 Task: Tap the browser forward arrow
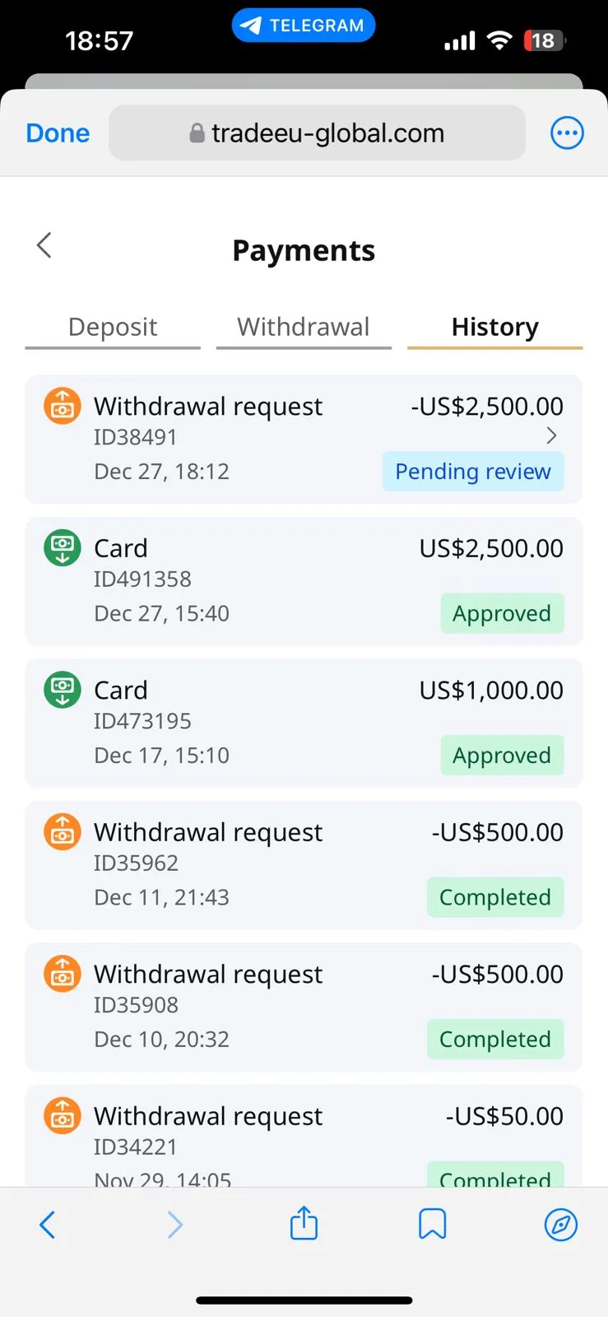[174, 1225]
